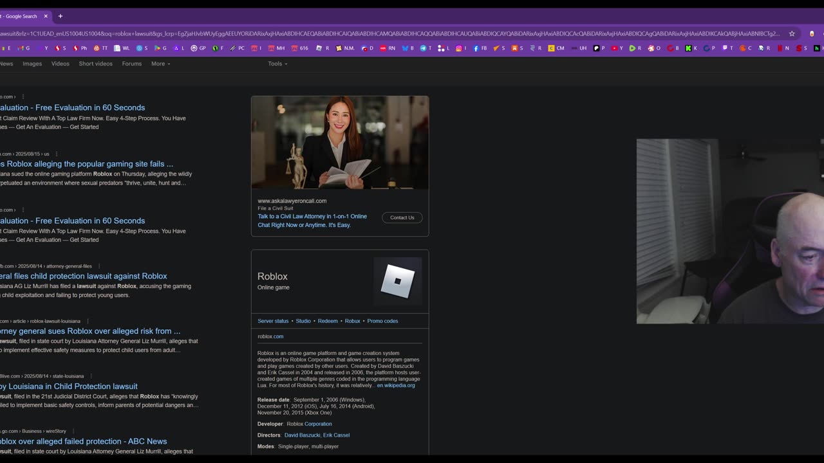Switch to the News results tab
The width and height of the screenshot is (824, 463).
point(6,64)
